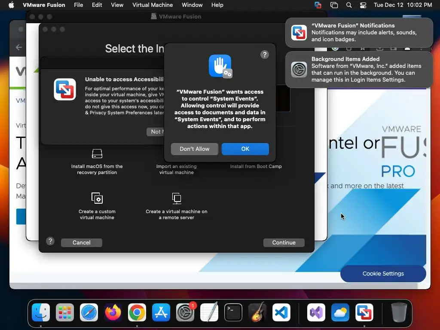Open Safari from the Dock
Viewport: 440px width, 330px height.
[89, 312]
